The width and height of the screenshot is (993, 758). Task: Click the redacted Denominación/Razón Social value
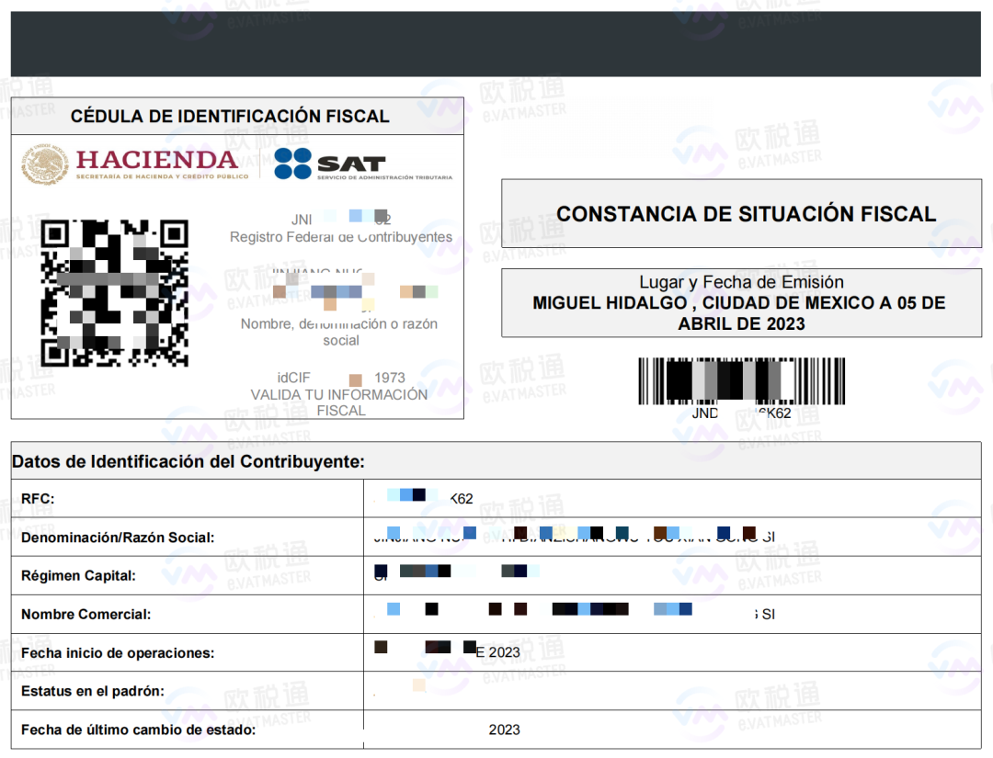click(x=575, y=536)
